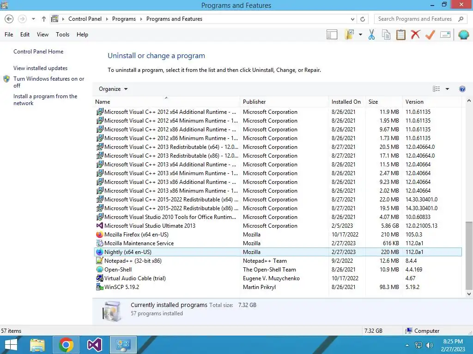Click the taskbar volume speaker icon

429,345
